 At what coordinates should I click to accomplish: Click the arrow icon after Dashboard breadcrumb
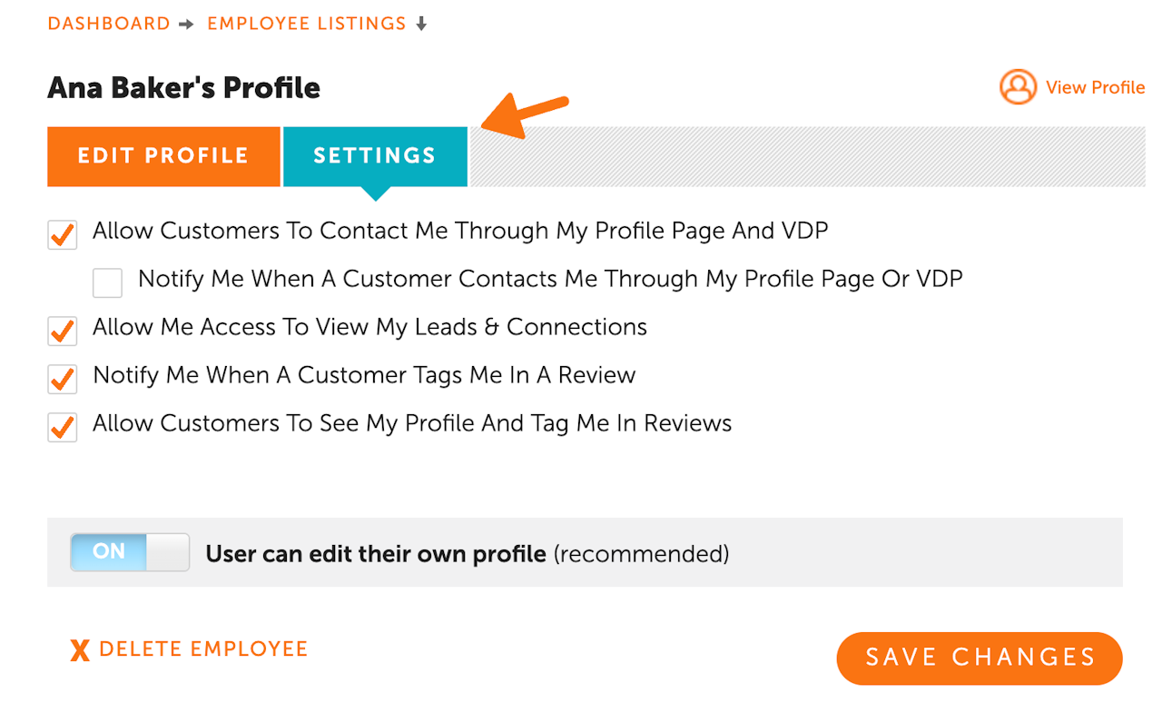[x=186, y=25]
